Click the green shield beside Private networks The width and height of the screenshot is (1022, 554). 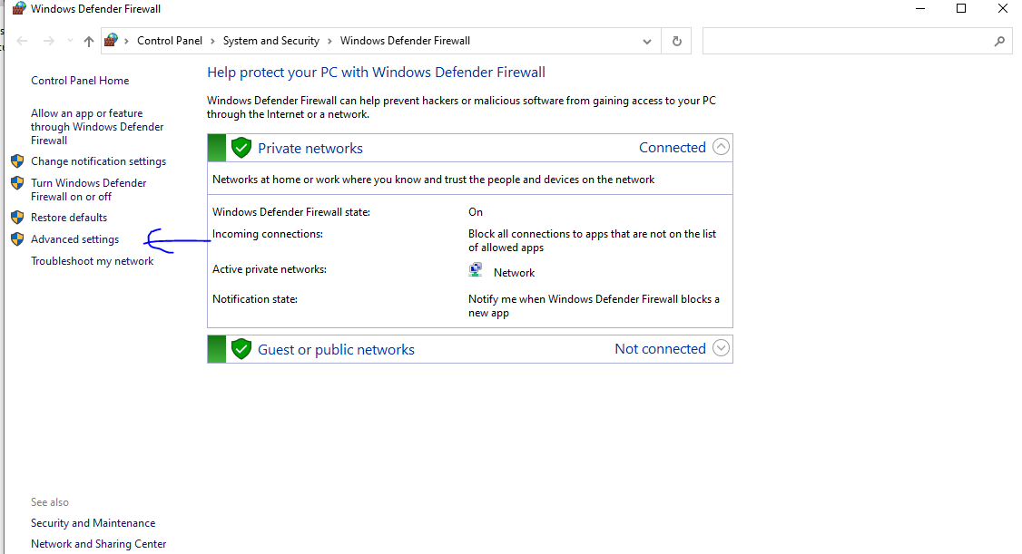point(241,148)
